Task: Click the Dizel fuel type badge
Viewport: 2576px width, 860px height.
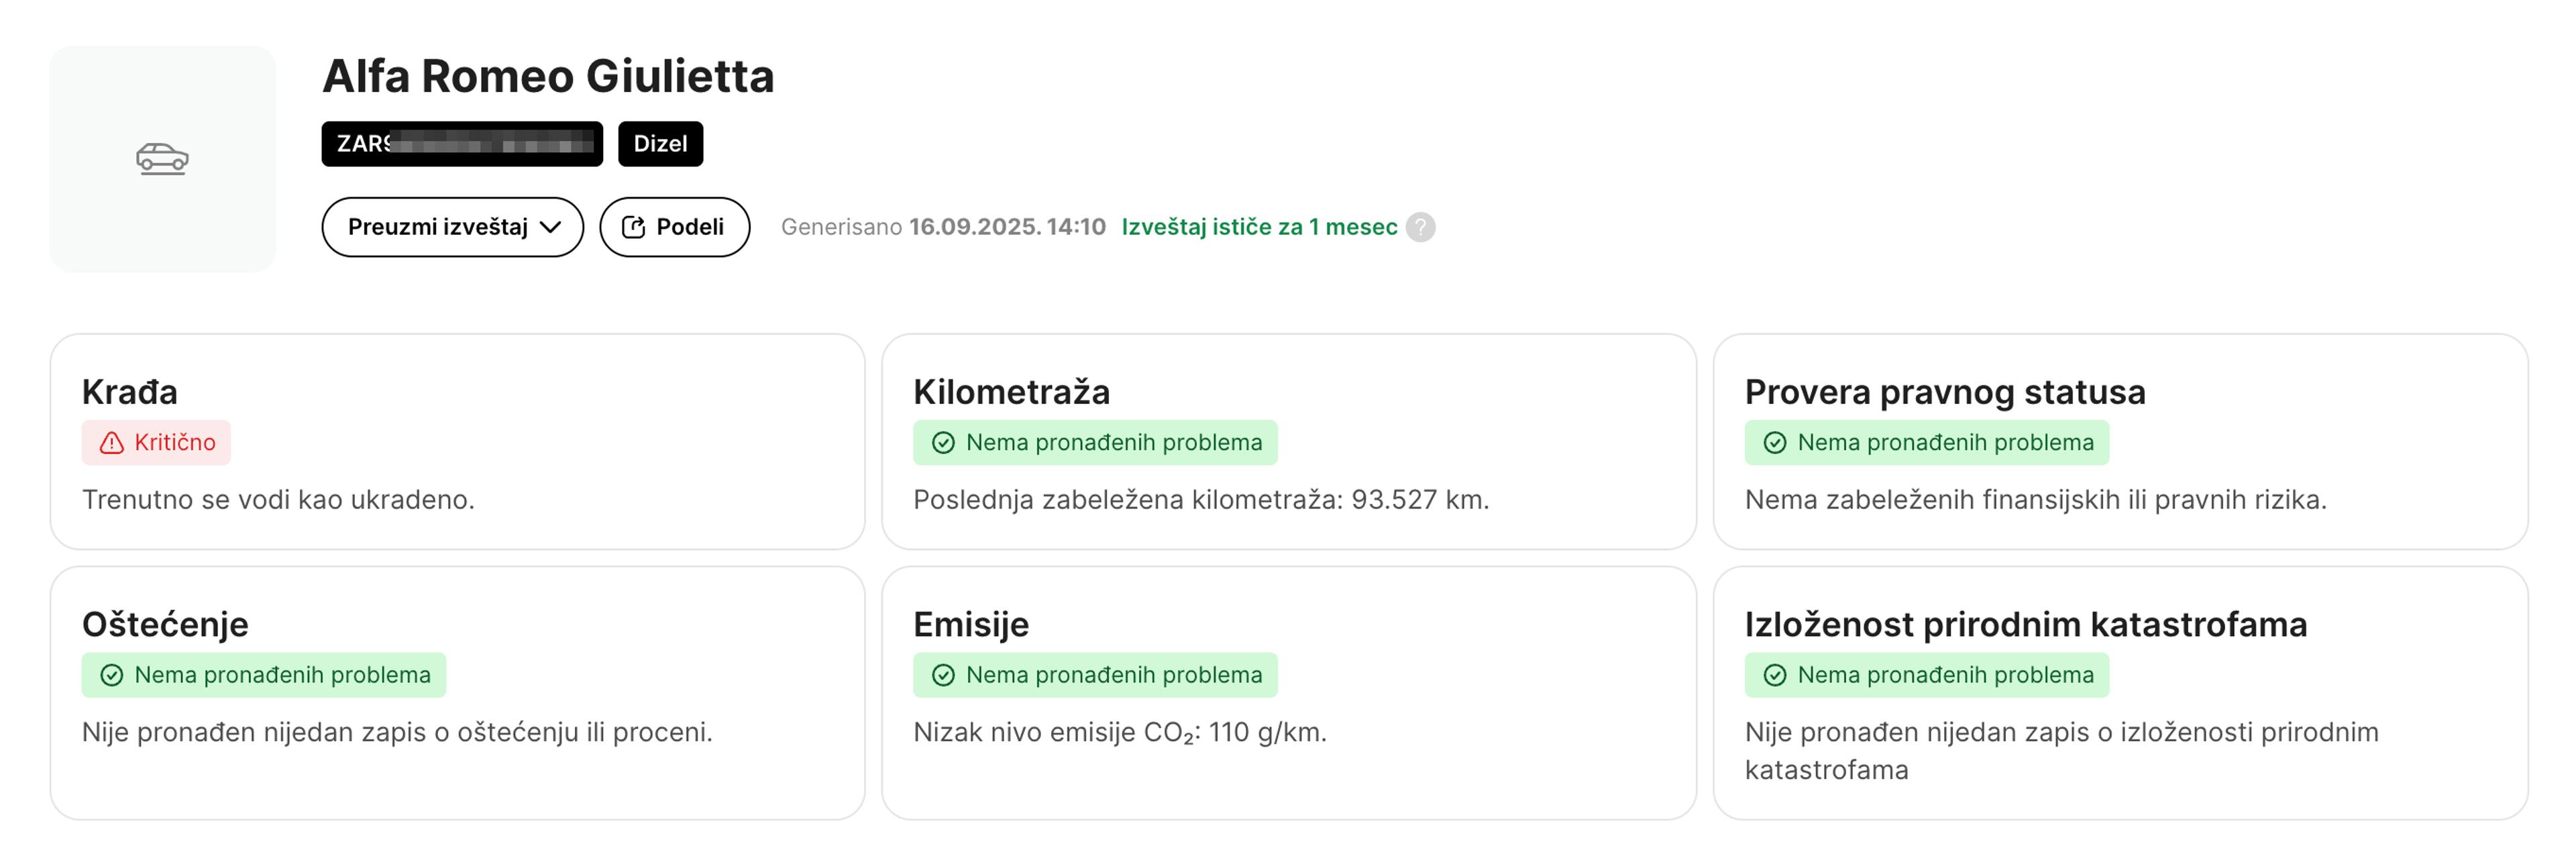Action: coord(660,144)
